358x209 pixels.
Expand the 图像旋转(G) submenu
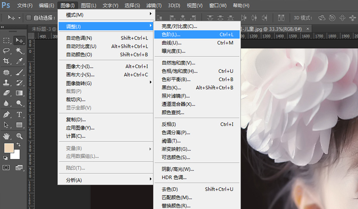tap(106, 83)
